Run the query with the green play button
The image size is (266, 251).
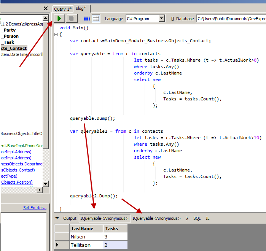click(x=59, y=18)
